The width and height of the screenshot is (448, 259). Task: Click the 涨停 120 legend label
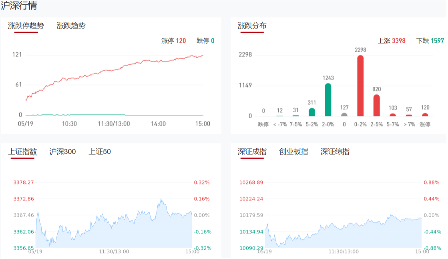173,41
